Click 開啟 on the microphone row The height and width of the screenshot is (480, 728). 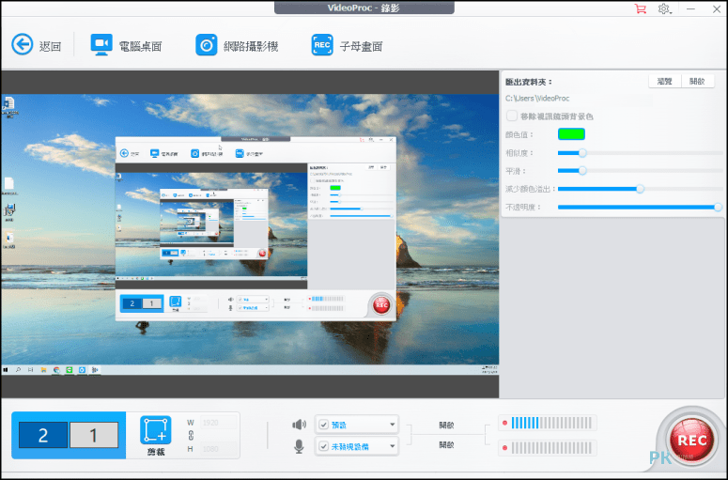pos(446,444)
